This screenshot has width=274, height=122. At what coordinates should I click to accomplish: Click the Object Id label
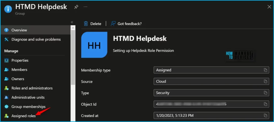click(x=89, y=104)
